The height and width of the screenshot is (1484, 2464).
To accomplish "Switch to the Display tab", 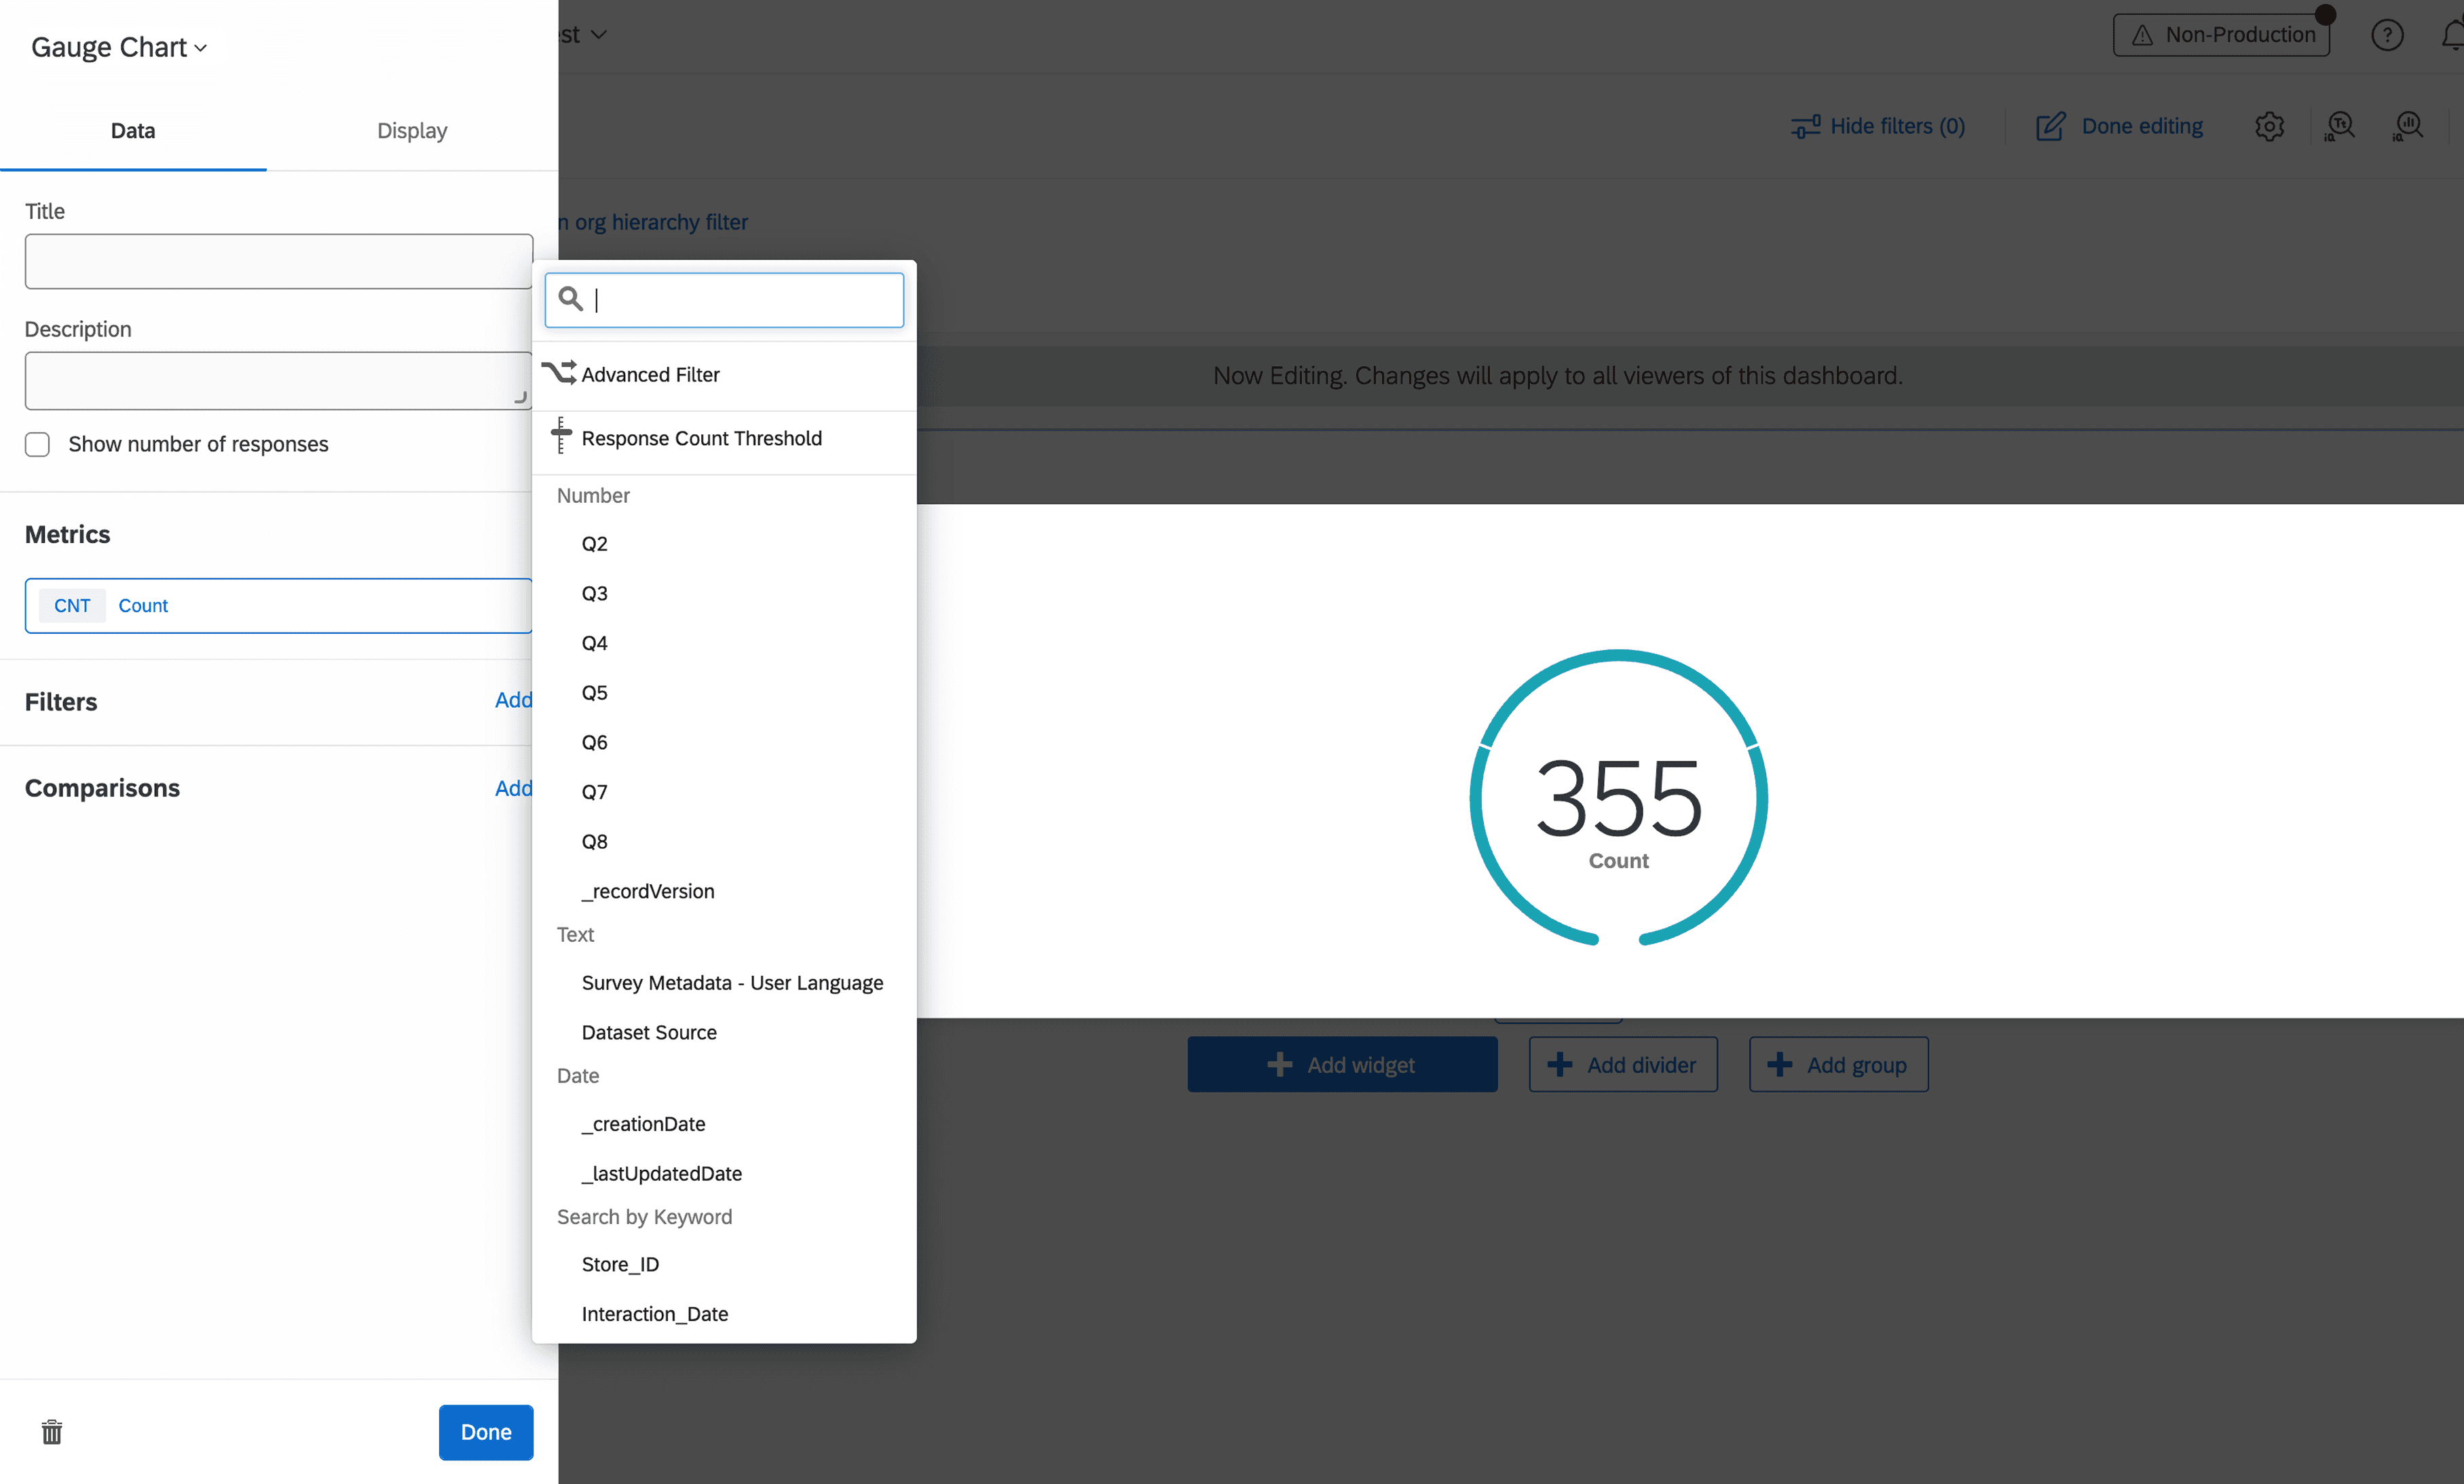I will pyautogui.click(x=411, y=130).
